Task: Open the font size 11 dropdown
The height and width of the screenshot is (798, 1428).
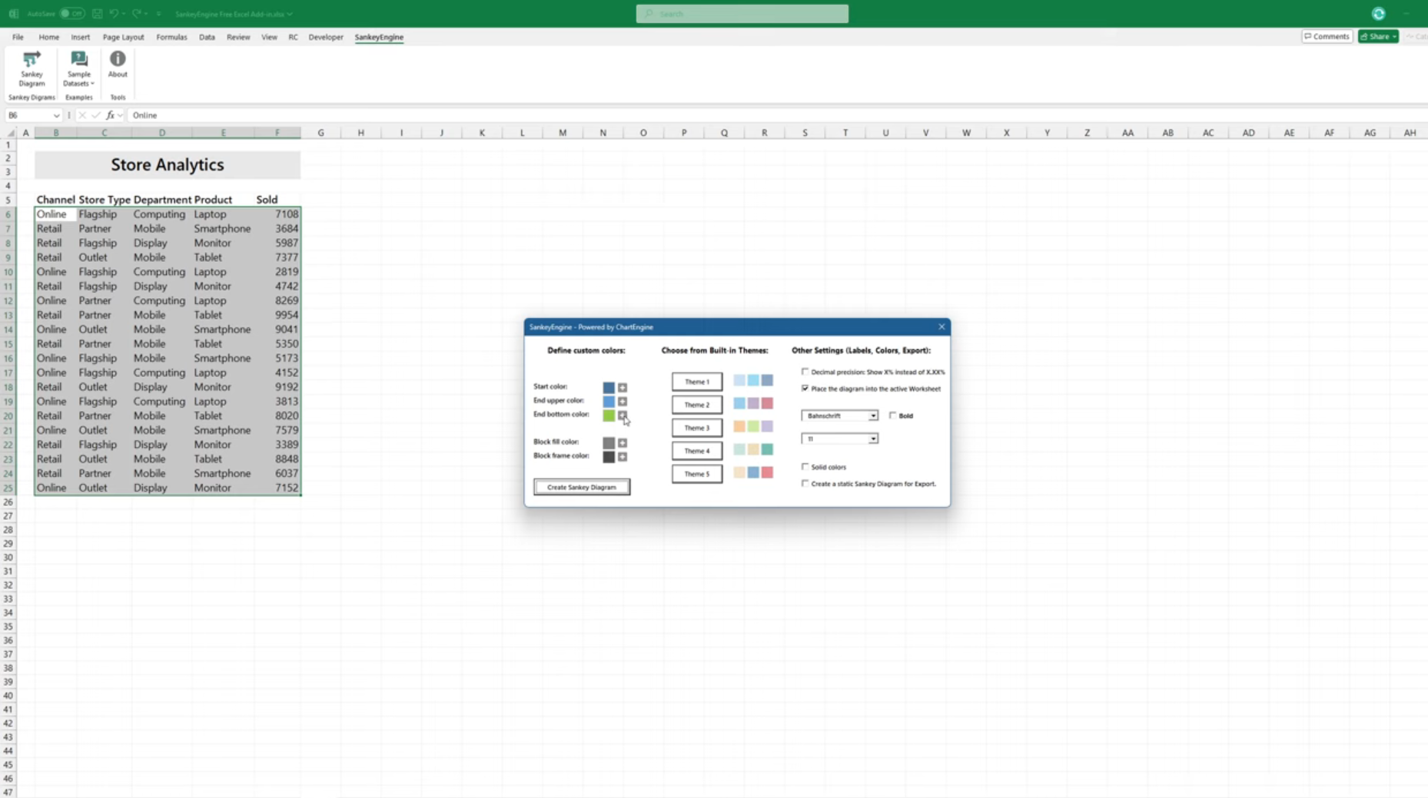Action: pyautogui.click(x=873, y=439)
